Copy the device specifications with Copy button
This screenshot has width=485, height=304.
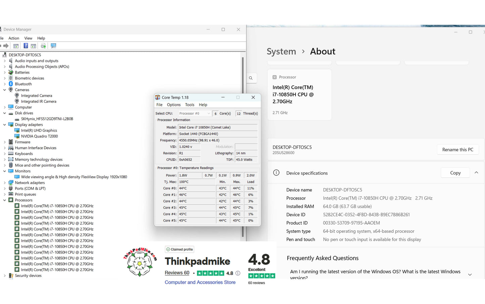pos(455,173)
